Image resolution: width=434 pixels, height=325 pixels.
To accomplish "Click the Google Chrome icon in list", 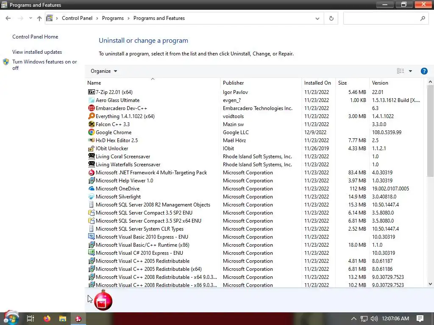I will click(92, 132).
